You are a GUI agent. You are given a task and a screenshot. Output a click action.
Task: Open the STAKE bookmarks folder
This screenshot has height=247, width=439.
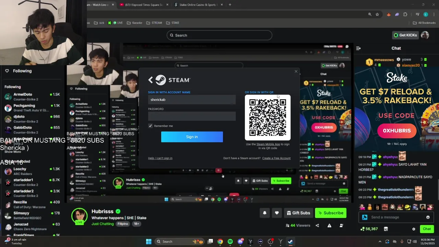173,23
